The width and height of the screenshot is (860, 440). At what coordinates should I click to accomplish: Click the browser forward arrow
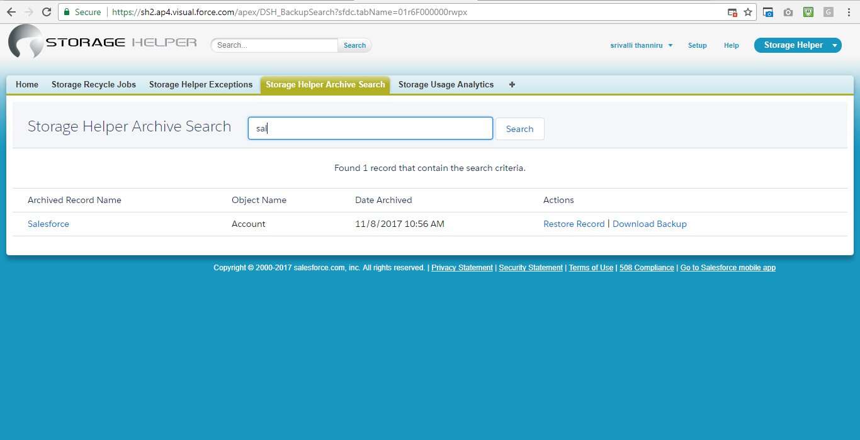click(x=29, y=12)
